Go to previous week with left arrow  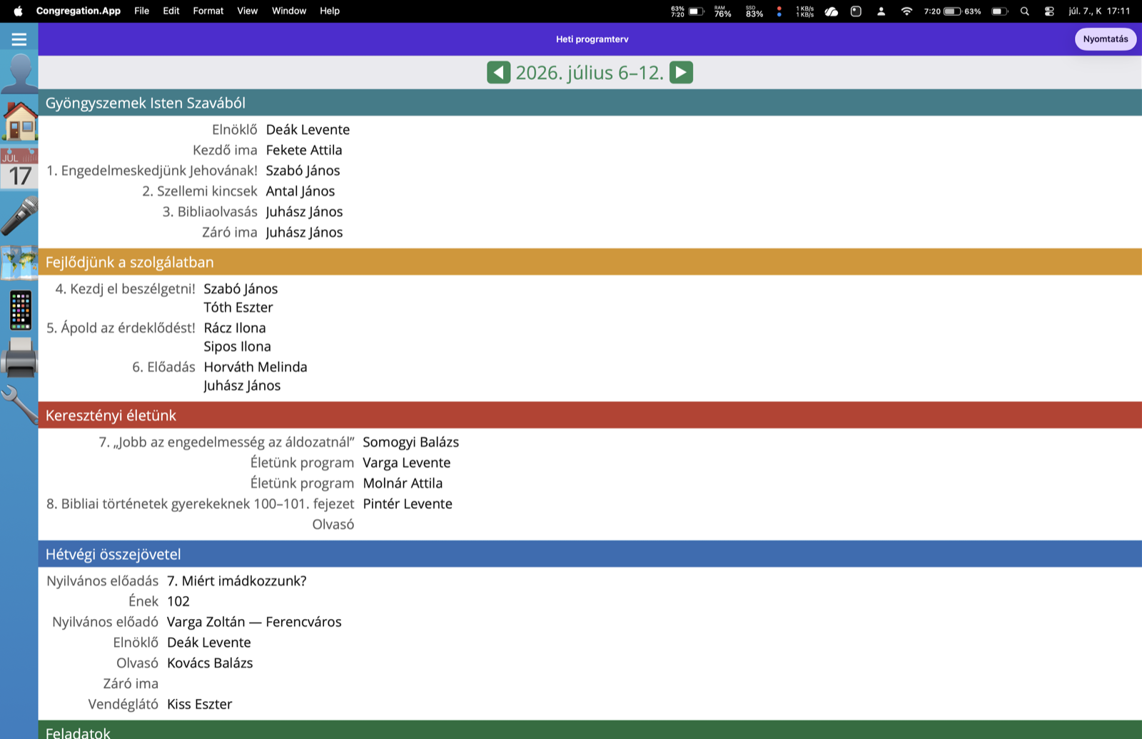click(x=499, y=72)
